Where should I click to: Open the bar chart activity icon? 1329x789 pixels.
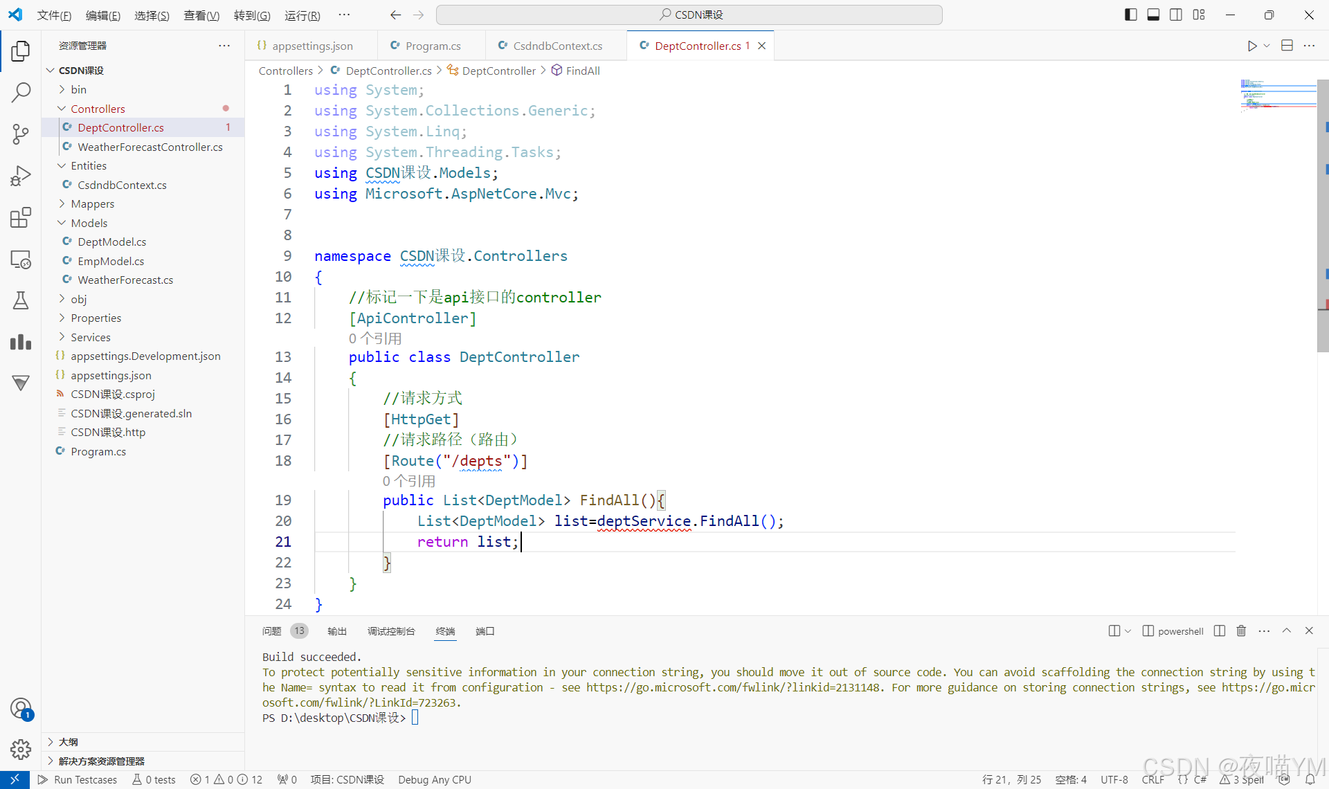click(x=21, y=342)
